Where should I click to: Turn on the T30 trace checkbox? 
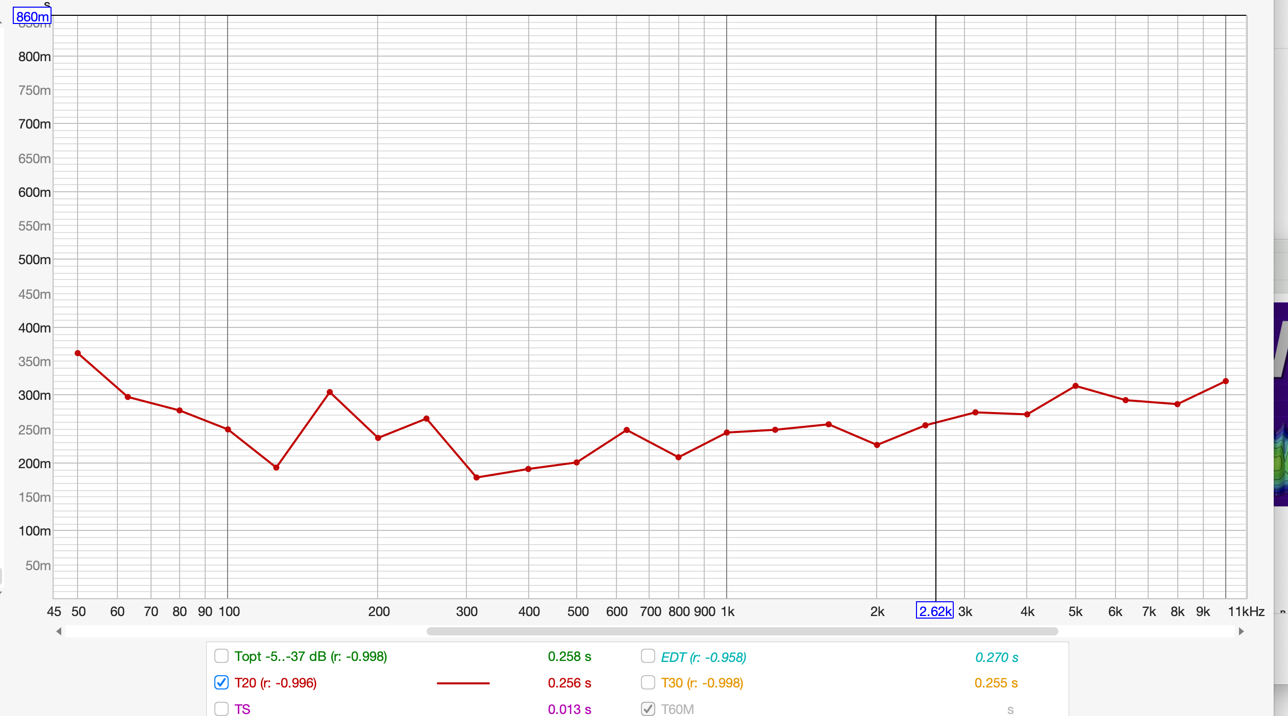(x=648, y=682)
